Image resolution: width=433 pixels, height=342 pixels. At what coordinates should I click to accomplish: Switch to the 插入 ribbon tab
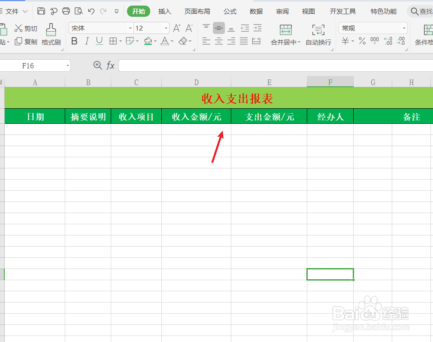pos(164,11)
